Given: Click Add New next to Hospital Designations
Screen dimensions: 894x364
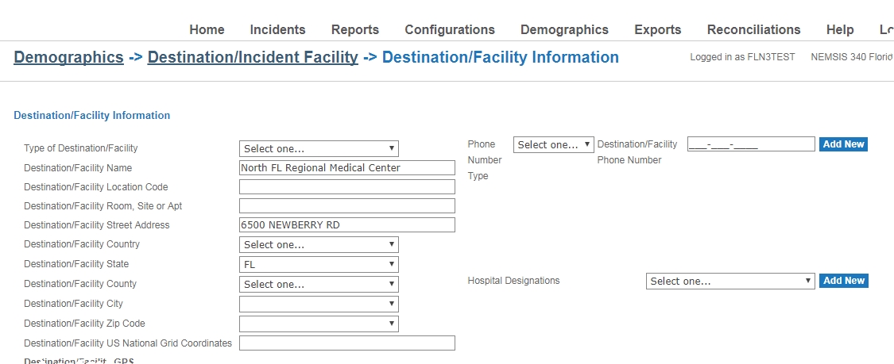Looking at the screenshot, I should (843, 281).
